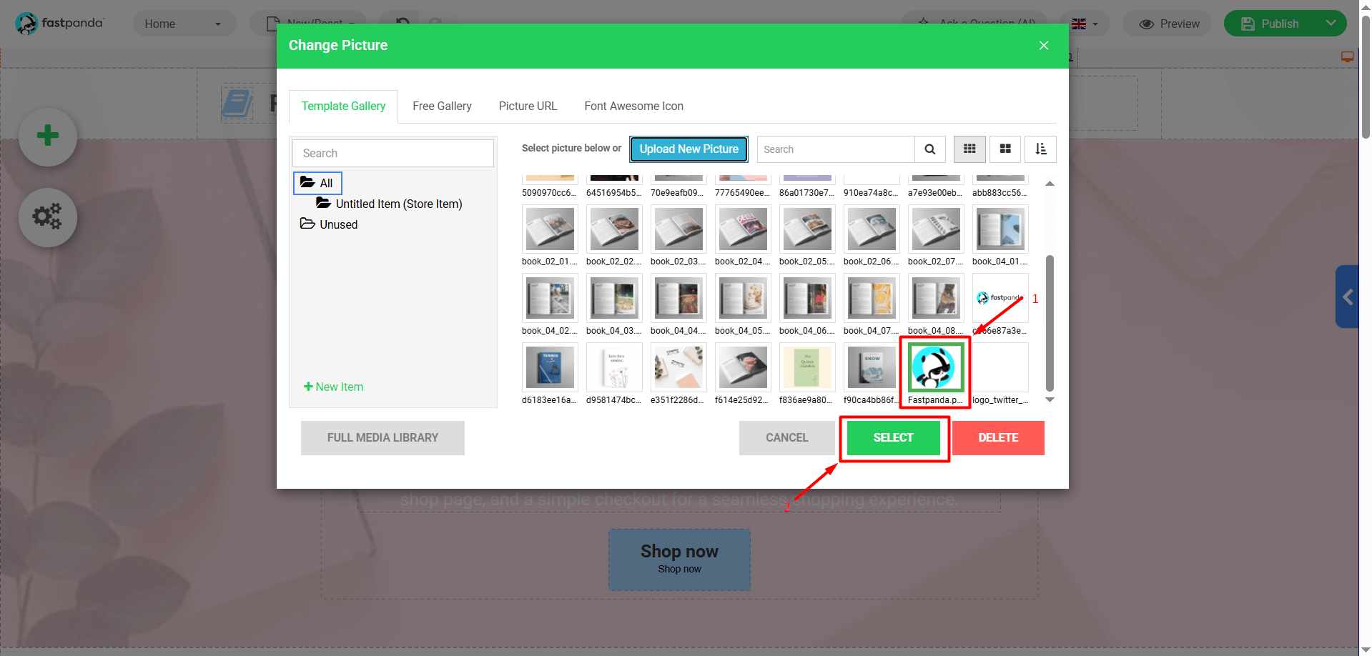The width and height of the screenshot is (1372, 656).
Task: Click the green plus add button
Action: (x=48, y=136)
